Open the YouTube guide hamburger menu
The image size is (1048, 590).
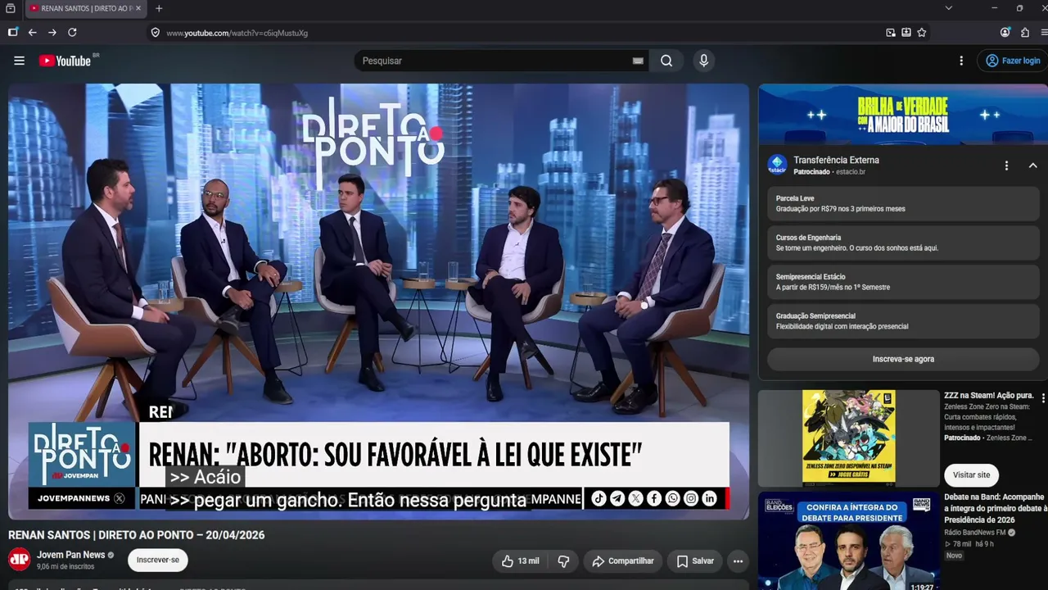click(19, 61)
